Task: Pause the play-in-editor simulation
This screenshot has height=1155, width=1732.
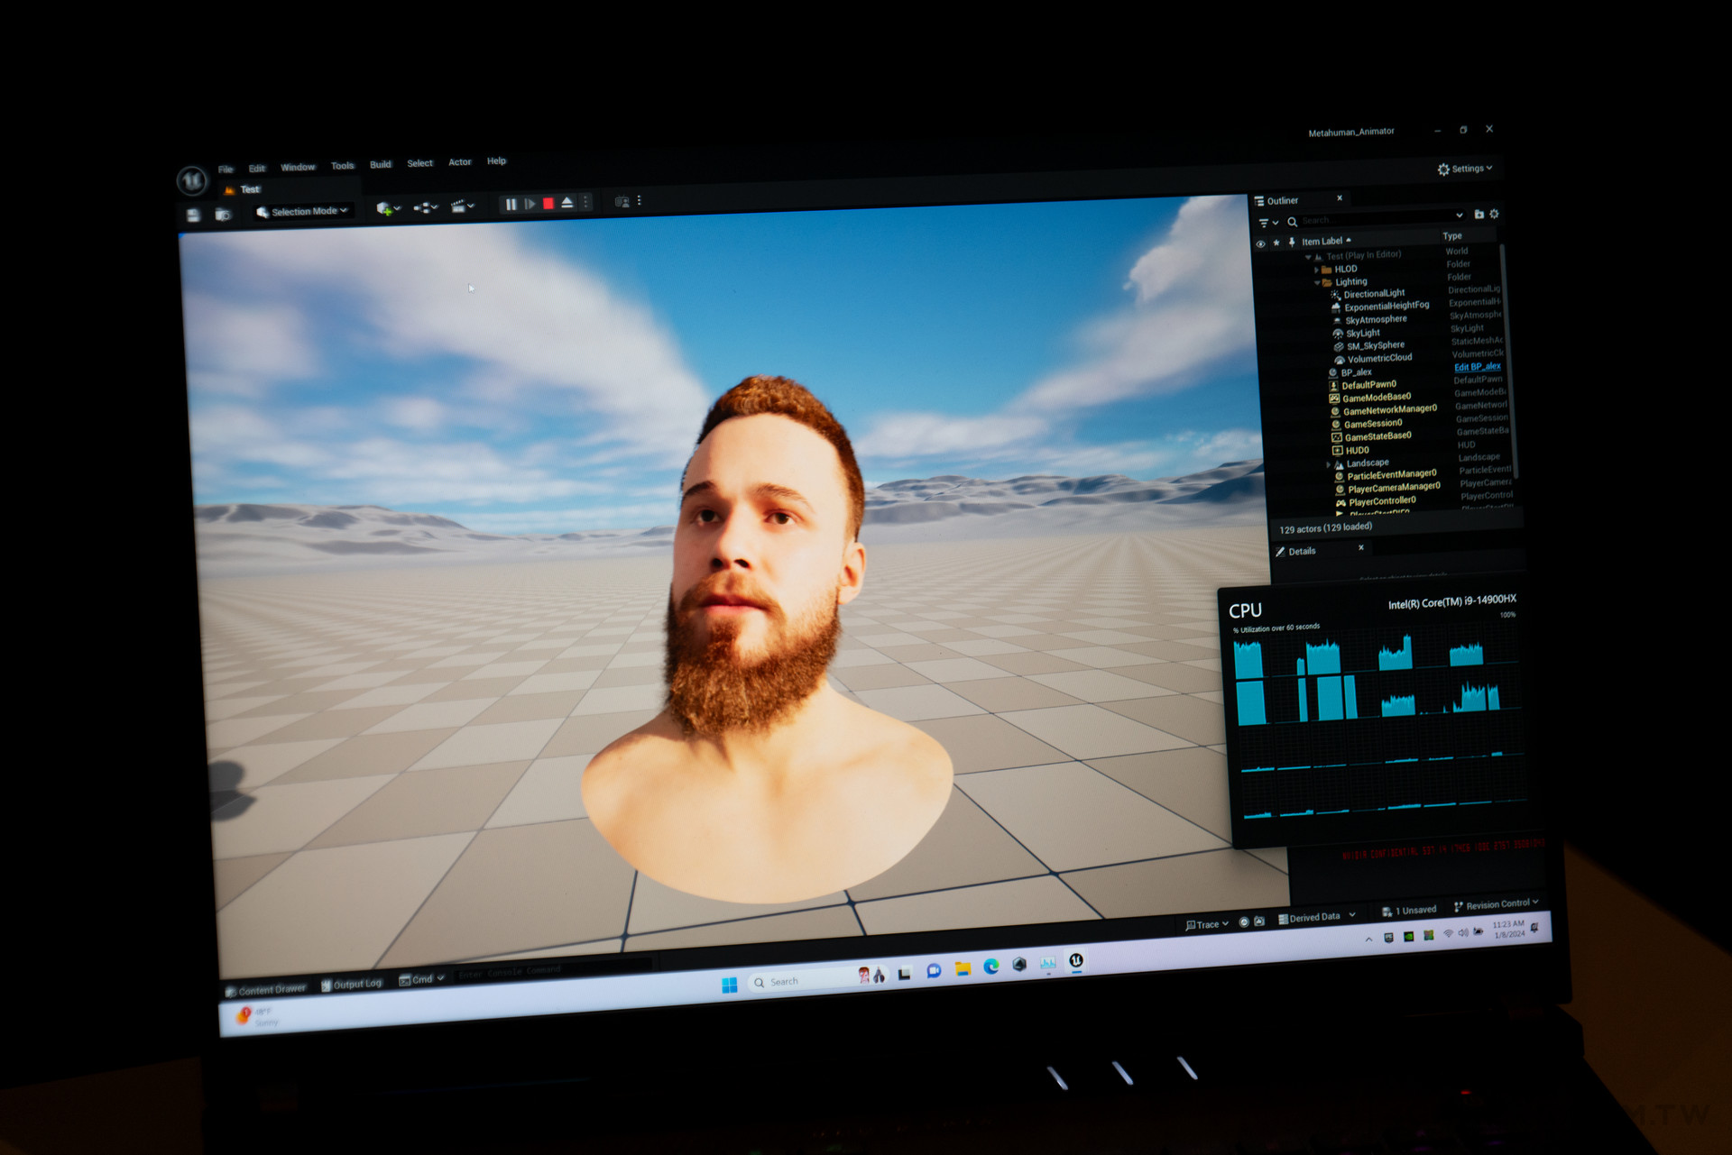Action: 511,205
